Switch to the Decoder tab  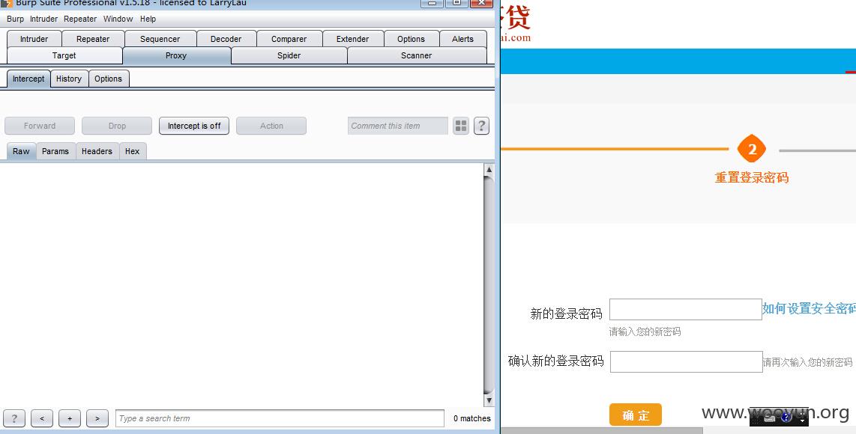pyautogui.click(x=226, y=39)
